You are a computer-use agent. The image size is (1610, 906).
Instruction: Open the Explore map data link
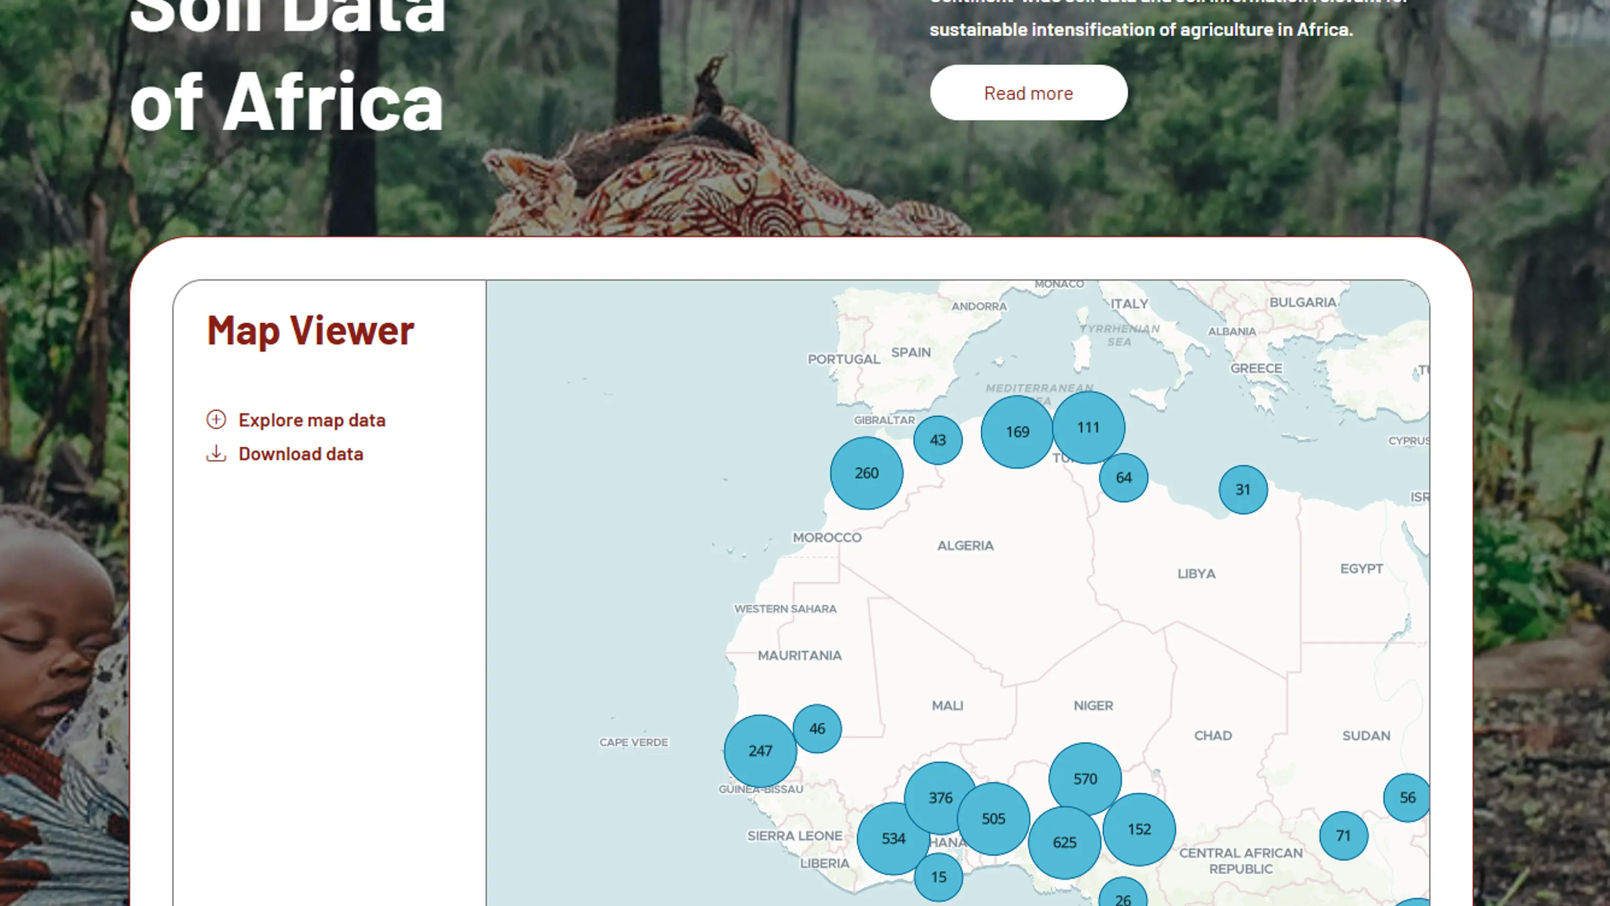(x=311, y=420)
